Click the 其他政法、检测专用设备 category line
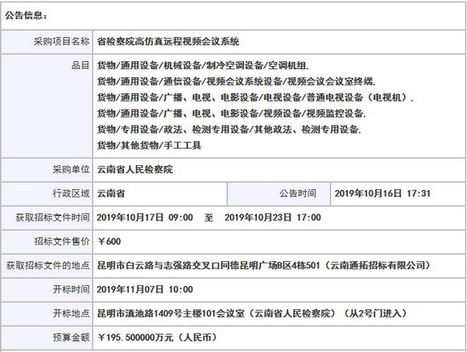Viewport: 467px width, 352px height. pyautogui.click(x=229, y=130)
